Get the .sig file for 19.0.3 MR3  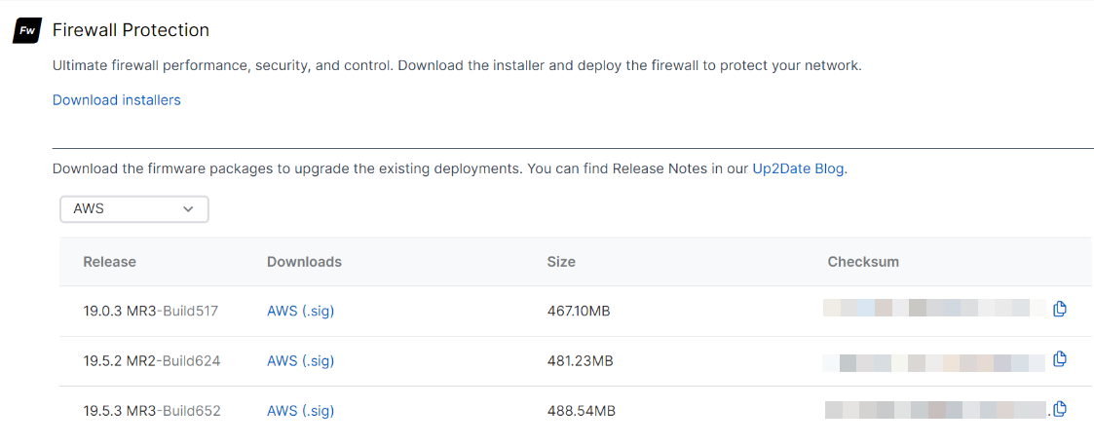pos(319,312)
